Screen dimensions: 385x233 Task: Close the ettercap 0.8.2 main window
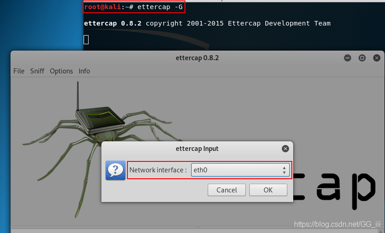coord(377,58)
